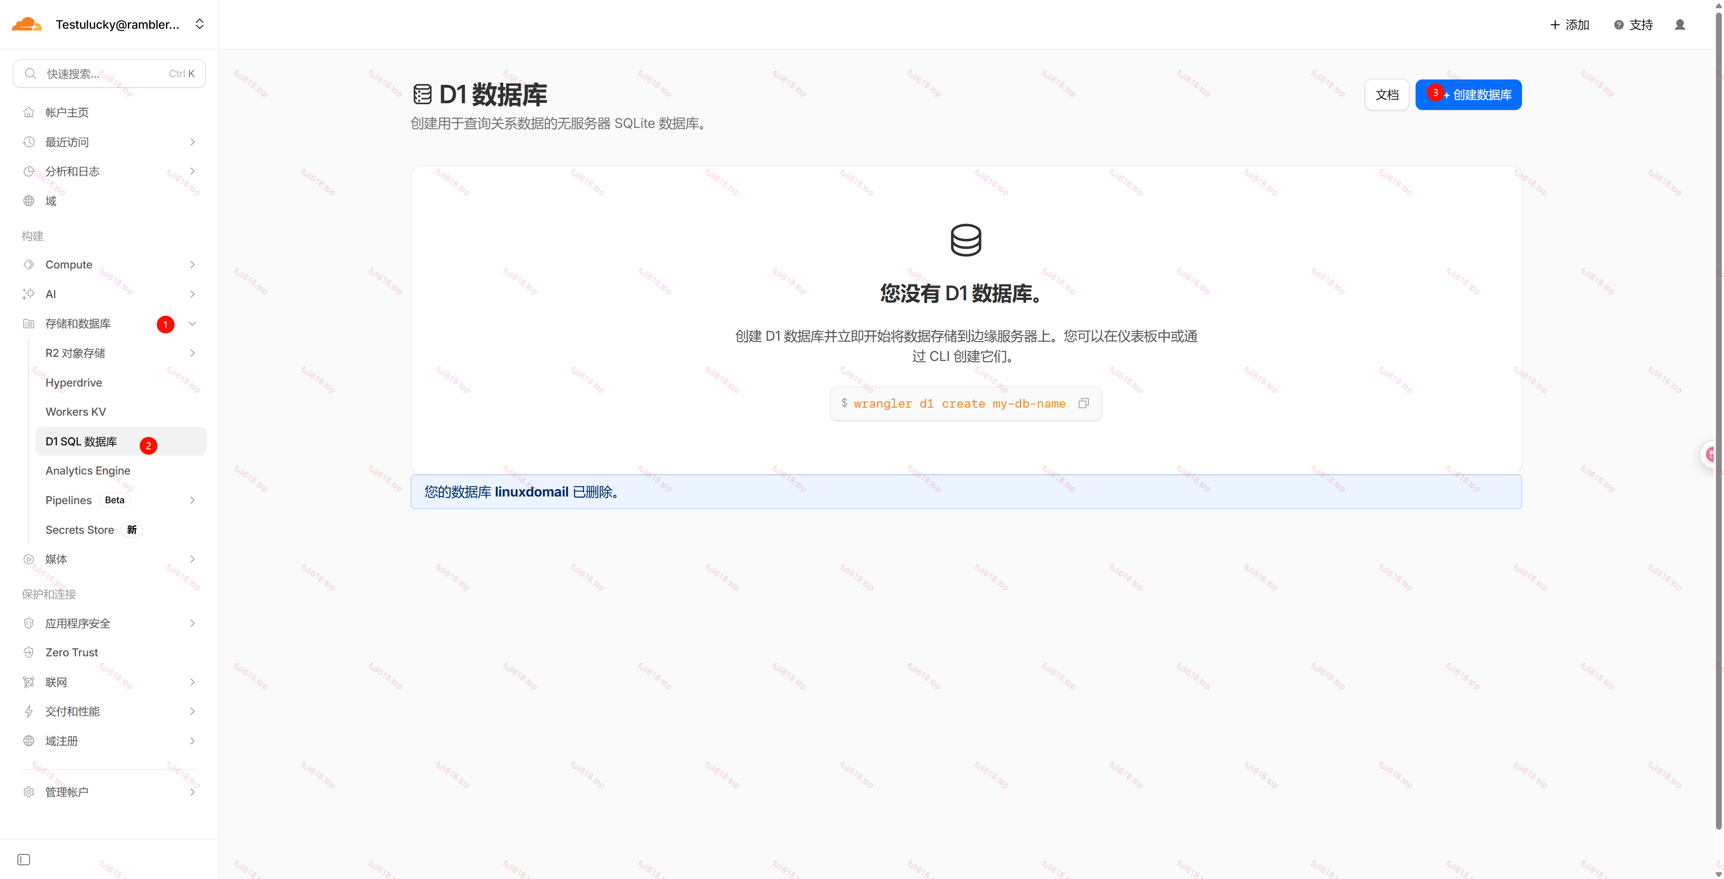The height and width of the screenshot is (879, 1724).
Task: Open the Analytics Engine menu item
Action: coord(120,470)
